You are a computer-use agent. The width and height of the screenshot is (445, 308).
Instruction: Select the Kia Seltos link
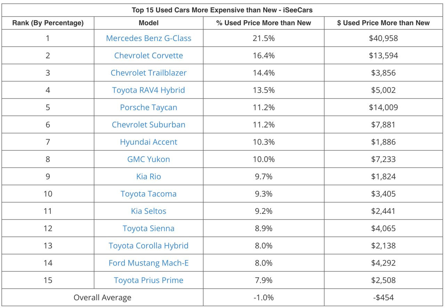148,211
